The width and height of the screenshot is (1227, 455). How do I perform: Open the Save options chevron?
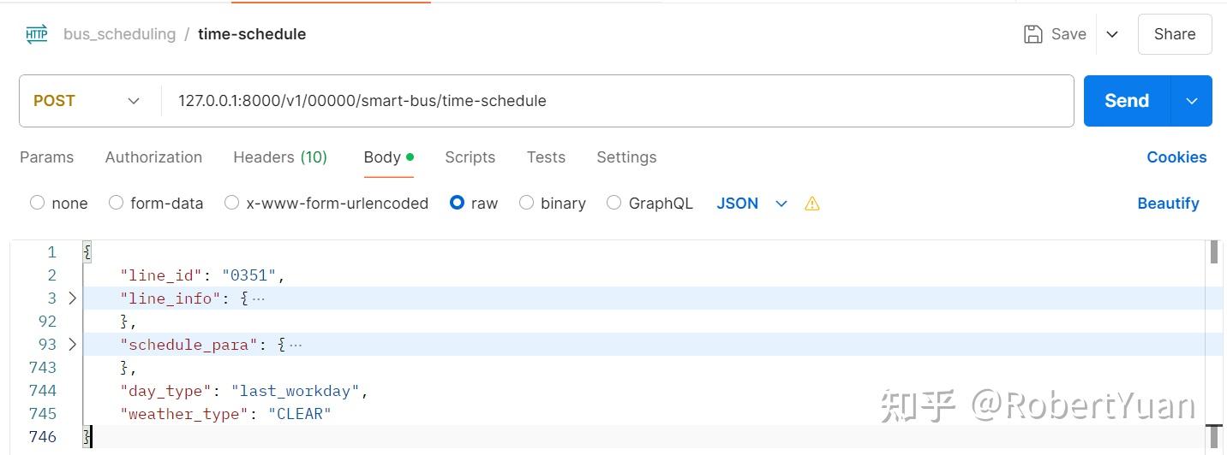[x=1112, y=34]
